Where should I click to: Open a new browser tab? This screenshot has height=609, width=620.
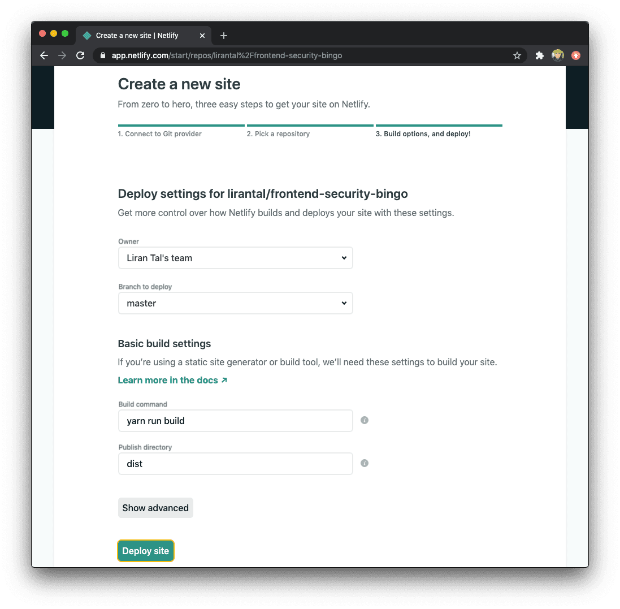click(x=224, y=36)
